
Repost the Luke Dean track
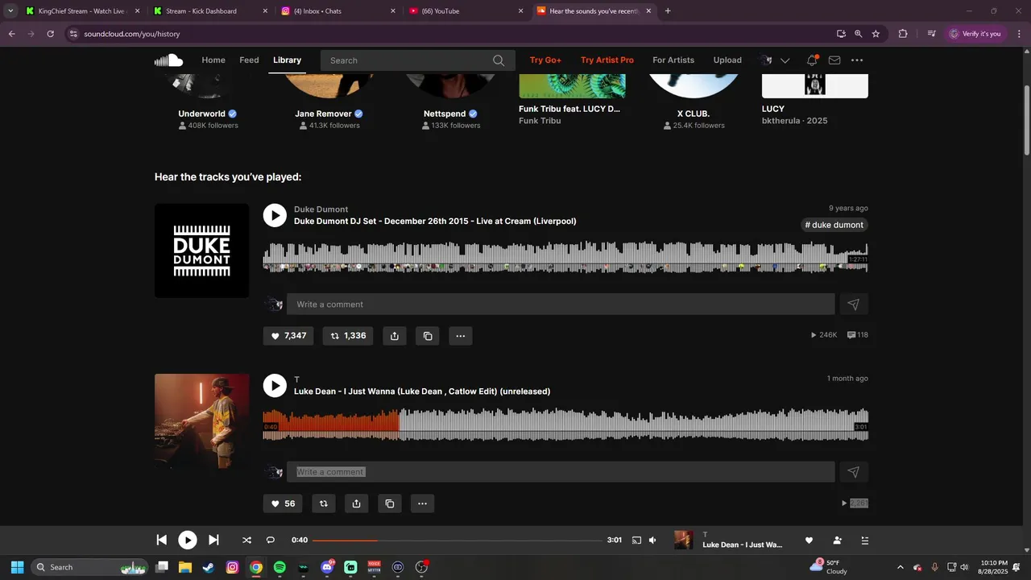(324, 503)
